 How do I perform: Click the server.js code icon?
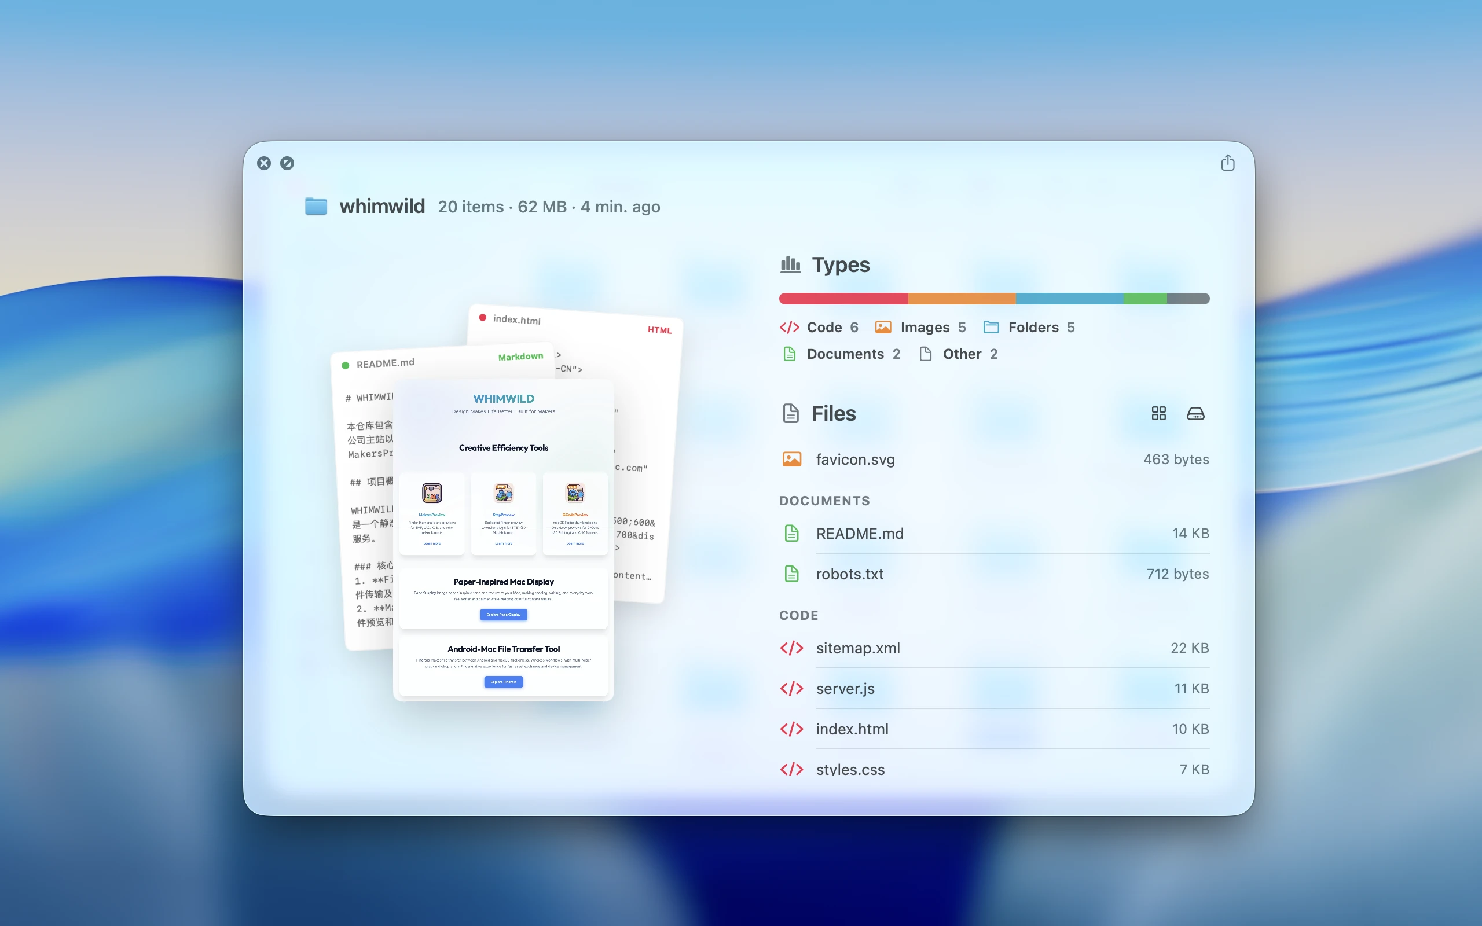click(x=792, y=688)
